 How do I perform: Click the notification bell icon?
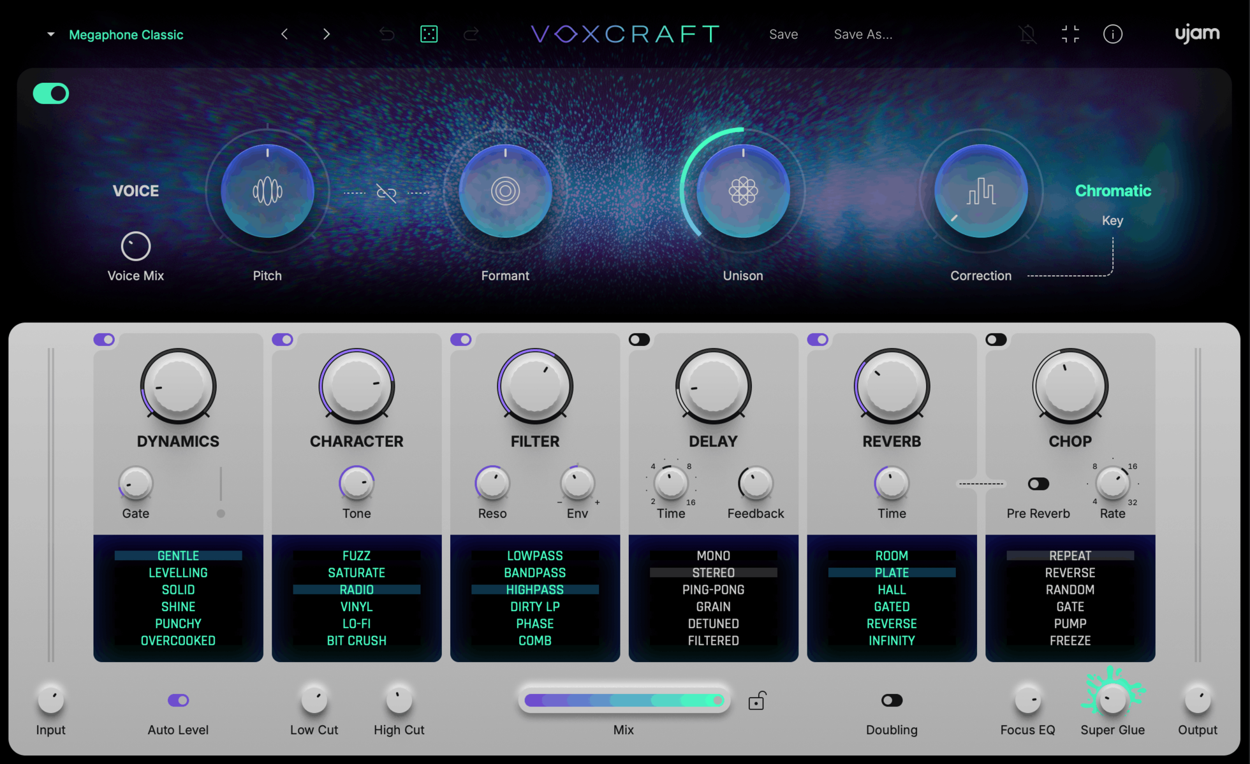pos(1027,34)
